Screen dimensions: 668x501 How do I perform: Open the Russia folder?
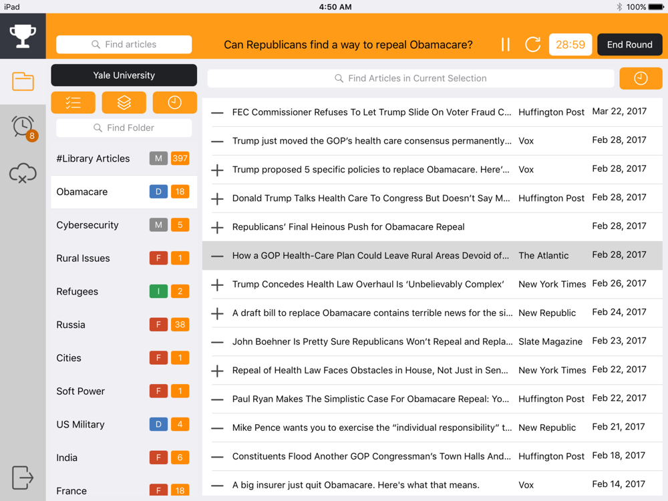point(124,325)
